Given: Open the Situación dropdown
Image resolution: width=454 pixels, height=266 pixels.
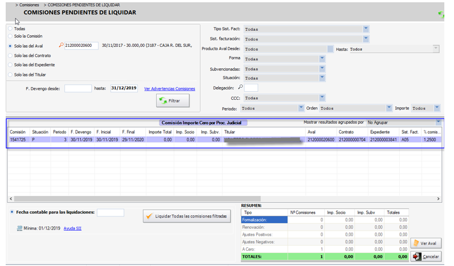Looking at the screenshot, I should (322, 78).
